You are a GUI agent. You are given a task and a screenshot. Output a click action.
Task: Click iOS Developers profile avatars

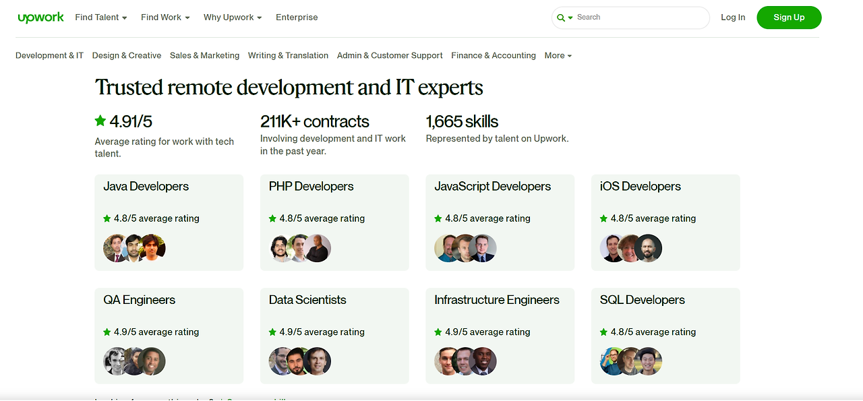click(631, 248)
